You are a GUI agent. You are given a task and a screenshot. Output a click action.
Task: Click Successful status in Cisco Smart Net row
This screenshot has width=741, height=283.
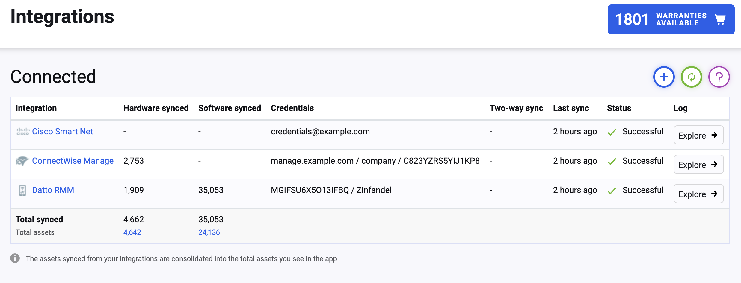click(643, 131)
